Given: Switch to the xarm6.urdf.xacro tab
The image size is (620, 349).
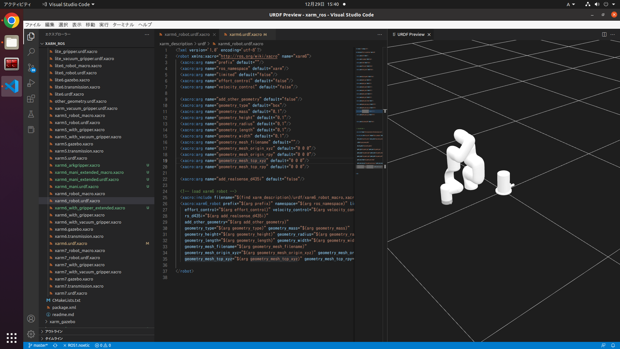Looking at the screenshot, I should (x=246, y=34).
